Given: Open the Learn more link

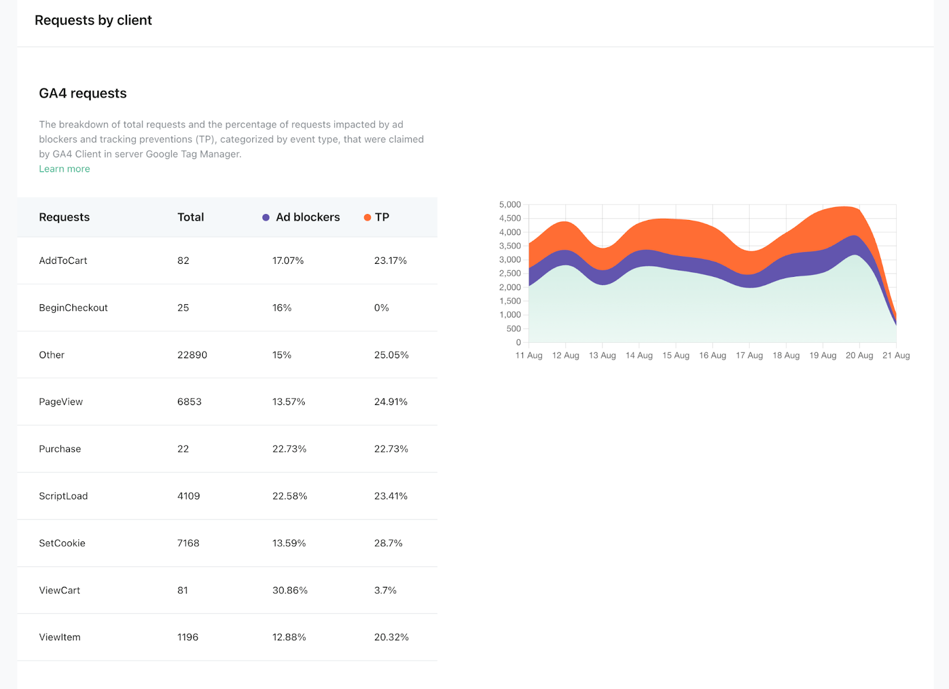Looking at the screenshot, I should (64, 168).
